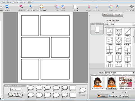Bring to Front using toolbar icon
Viewport: 135px width, 101px height.
tap(57, 7)
